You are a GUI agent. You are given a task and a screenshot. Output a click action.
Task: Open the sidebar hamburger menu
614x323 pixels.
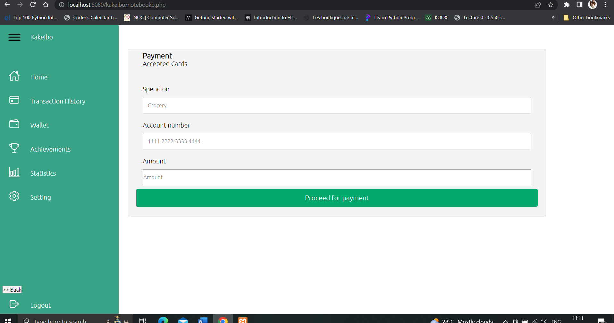point(14,37)
